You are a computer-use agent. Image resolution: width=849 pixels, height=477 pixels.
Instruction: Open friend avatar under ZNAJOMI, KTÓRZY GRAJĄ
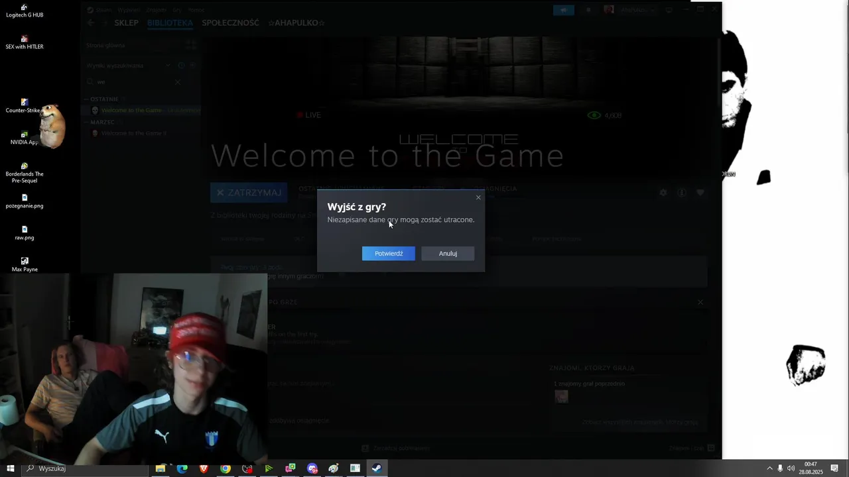(561, 396)
